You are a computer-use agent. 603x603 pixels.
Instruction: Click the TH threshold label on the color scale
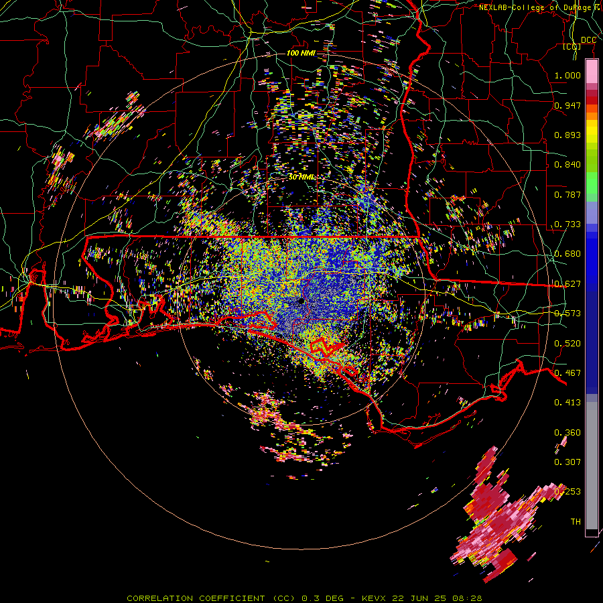[576, 522]
